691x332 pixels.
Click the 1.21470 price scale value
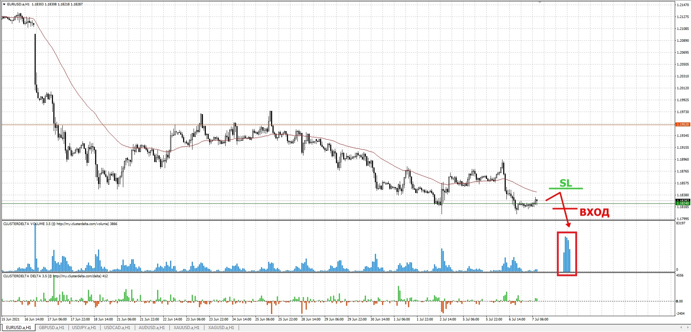click(x=683, y=5)
